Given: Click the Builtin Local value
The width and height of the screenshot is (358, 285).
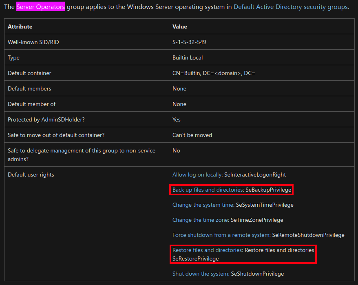Looking at the screenshot, I should click(x=188, y=57).
